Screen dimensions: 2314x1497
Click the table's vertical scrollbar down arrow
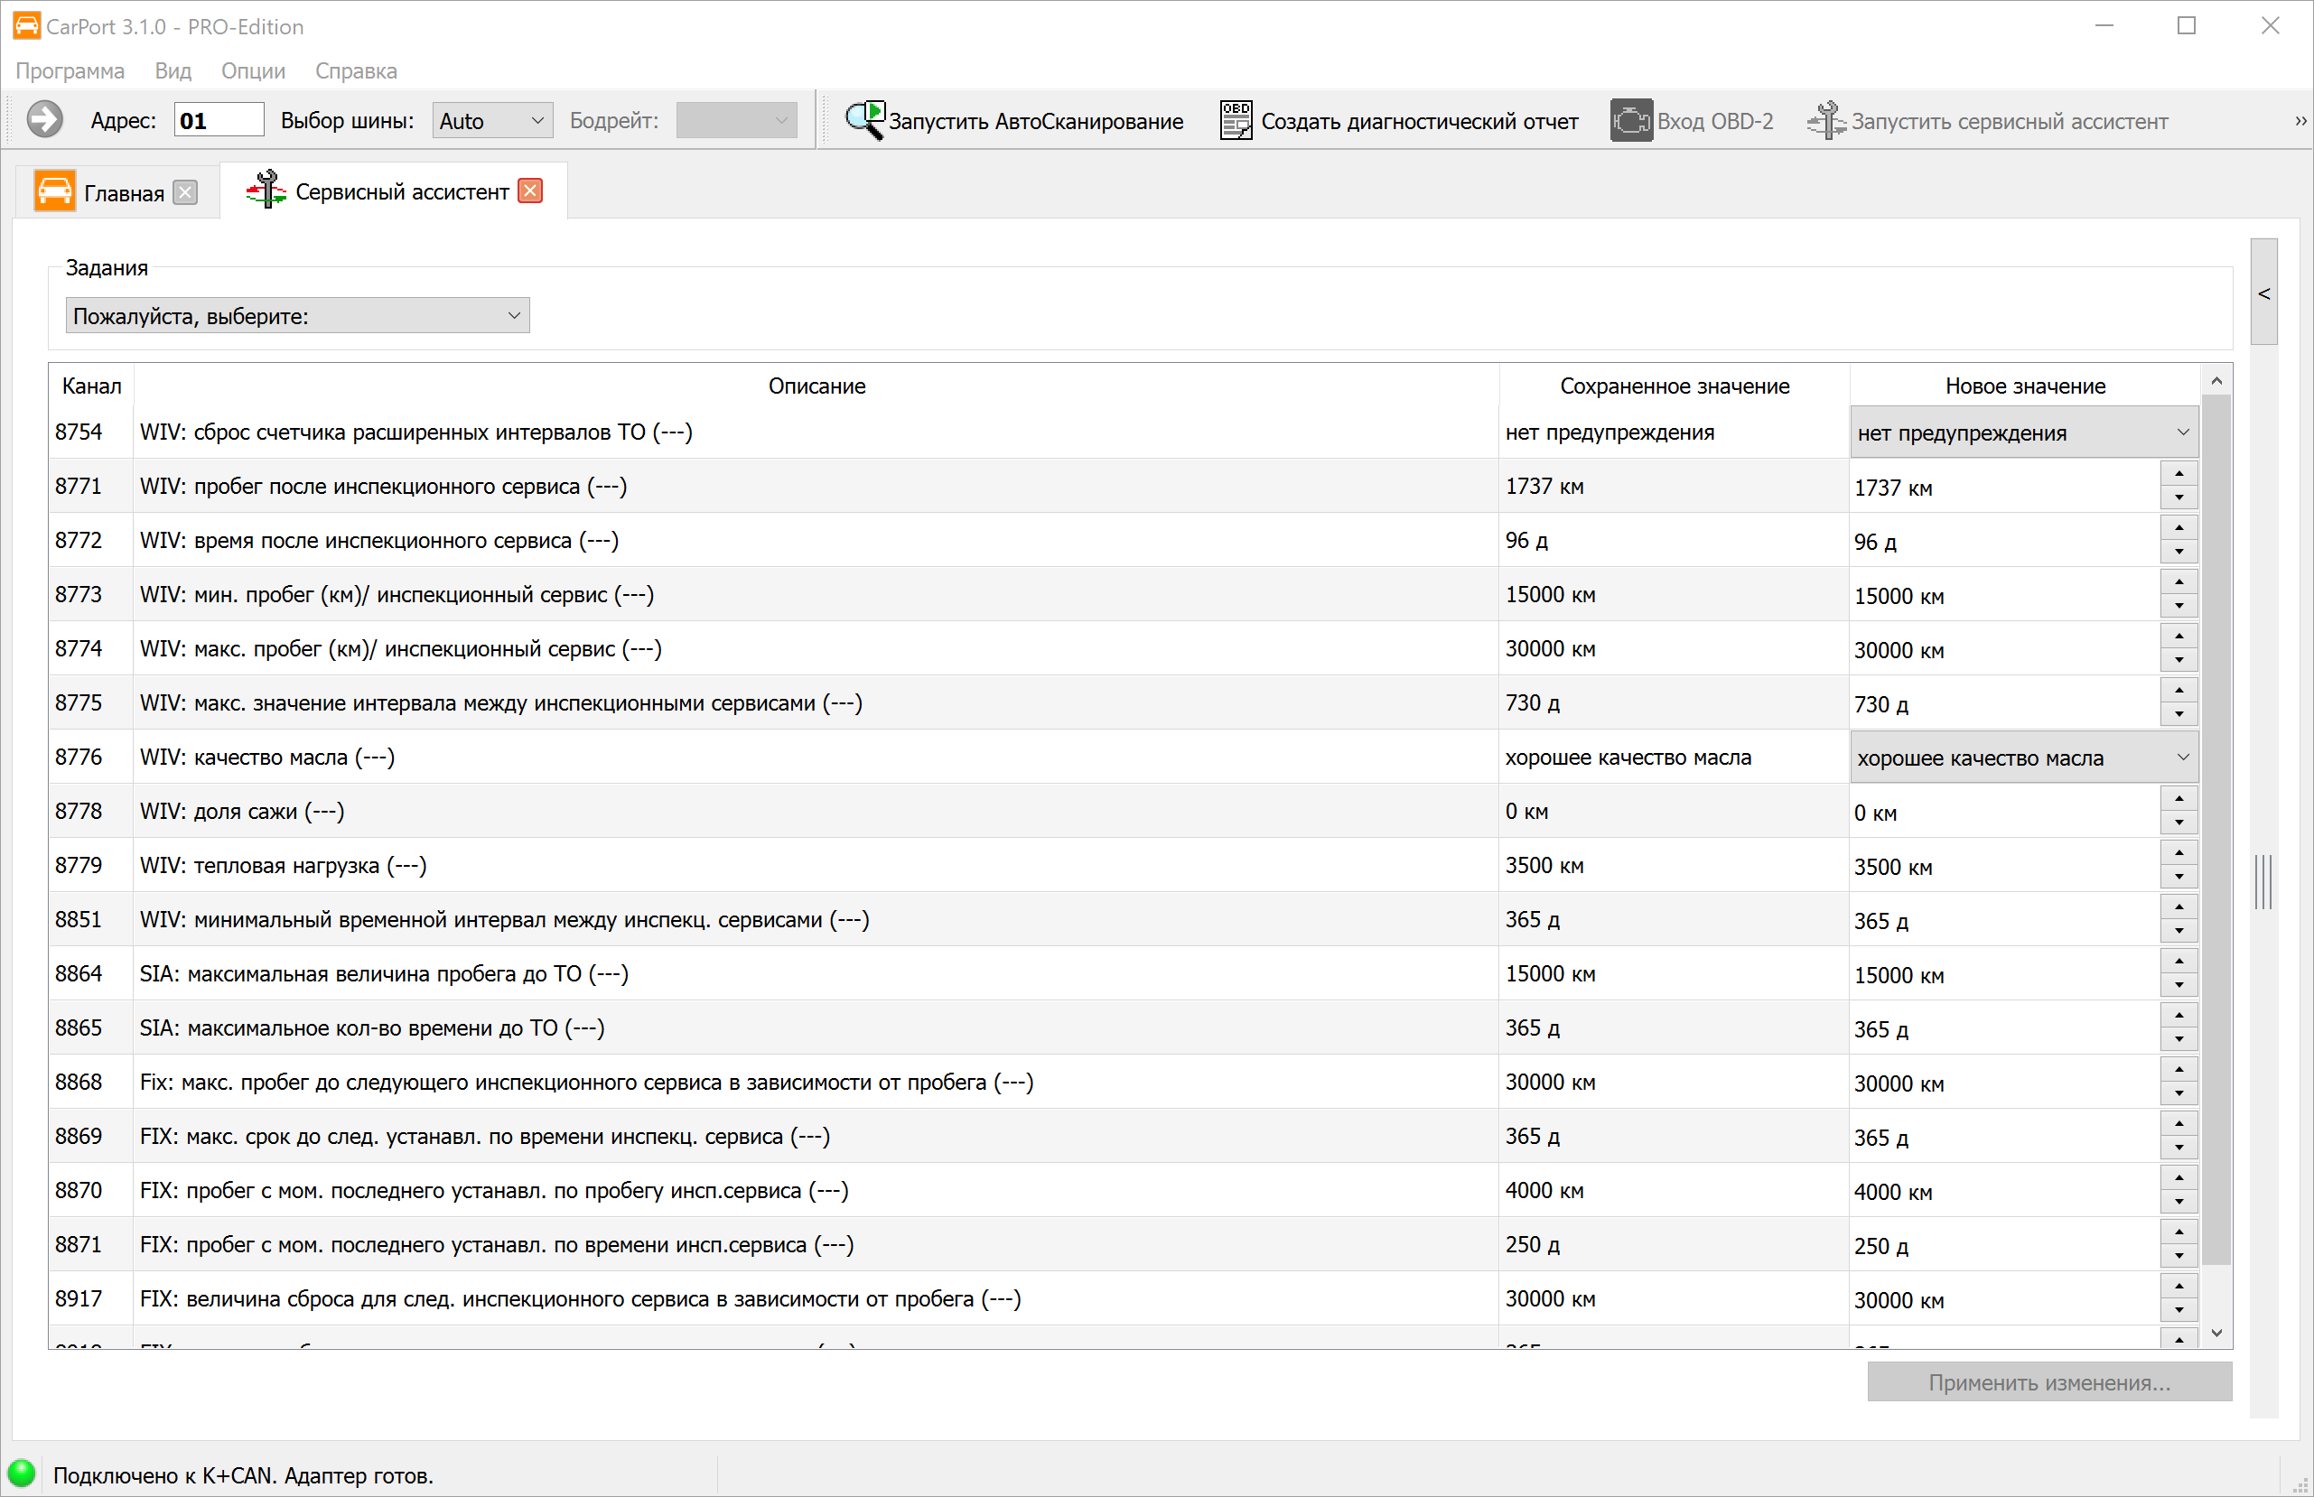[x=2216, y=1333]
